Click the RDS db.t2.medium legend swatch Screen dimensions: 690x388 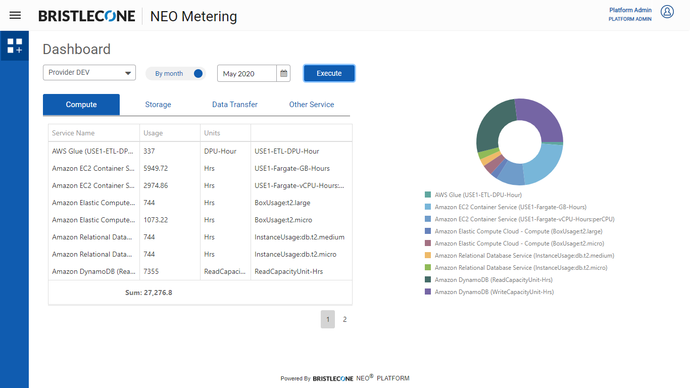[x=428, y=256]
